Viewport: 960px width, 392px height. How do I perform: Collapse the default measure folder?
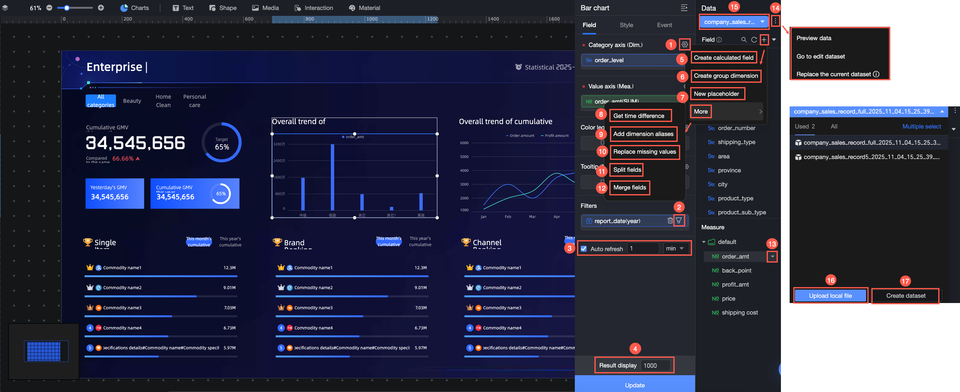[x=704, y=242]
